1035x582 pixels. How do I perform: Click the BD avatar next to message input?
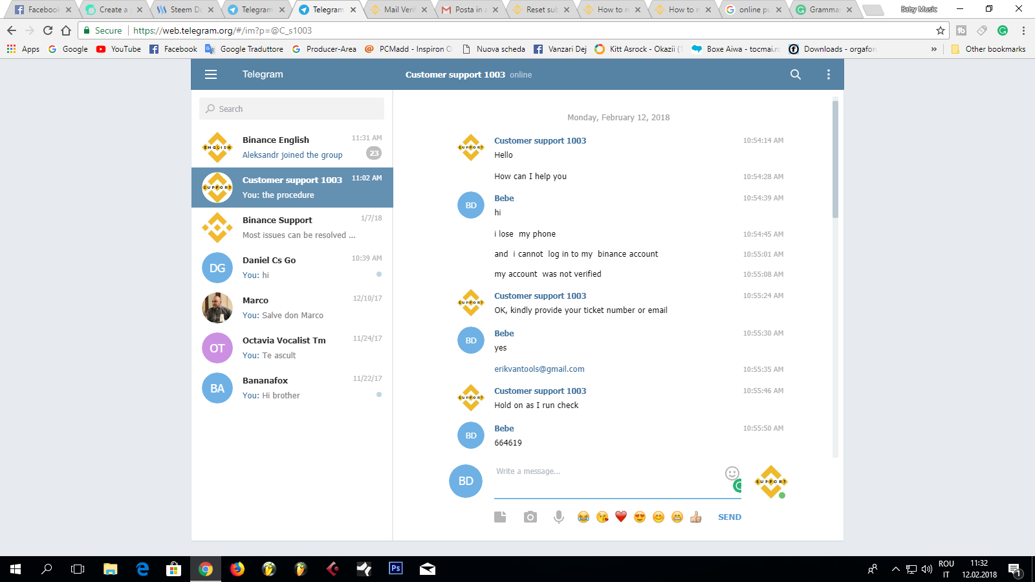pyautogui.click(x=466, y=481)
